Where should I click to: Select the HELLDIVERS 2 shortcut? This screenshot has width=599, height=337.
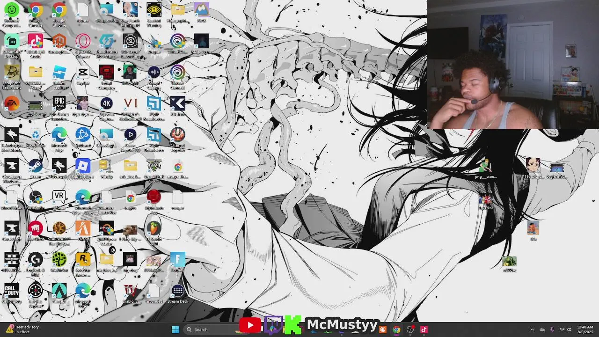[x=12, y=264]
